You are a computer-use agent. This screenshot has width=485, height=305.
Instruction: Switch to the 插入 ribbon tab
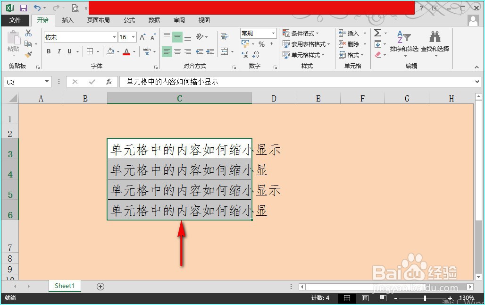tap(67, 20)
